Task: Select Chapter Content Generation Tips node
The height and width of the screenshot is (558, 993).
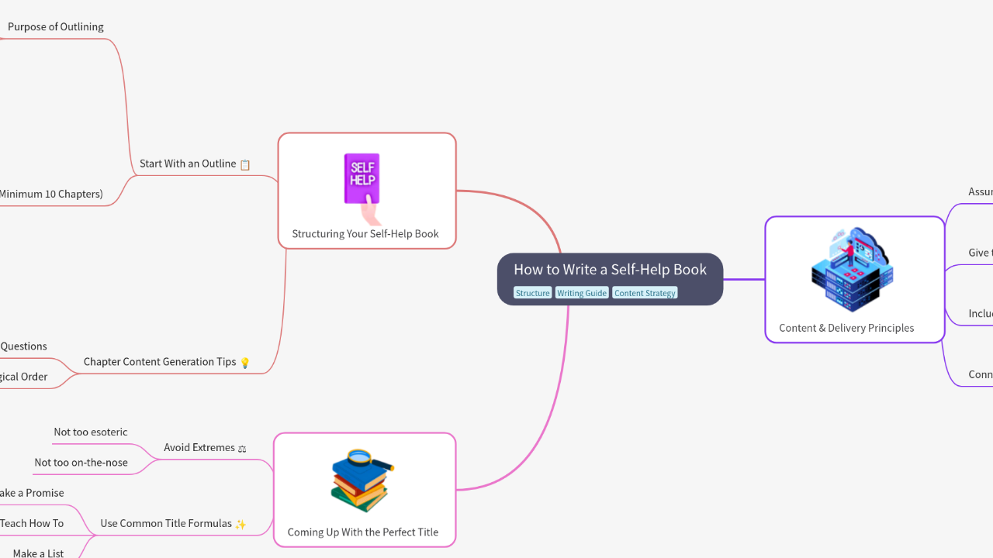Action: 160,362
